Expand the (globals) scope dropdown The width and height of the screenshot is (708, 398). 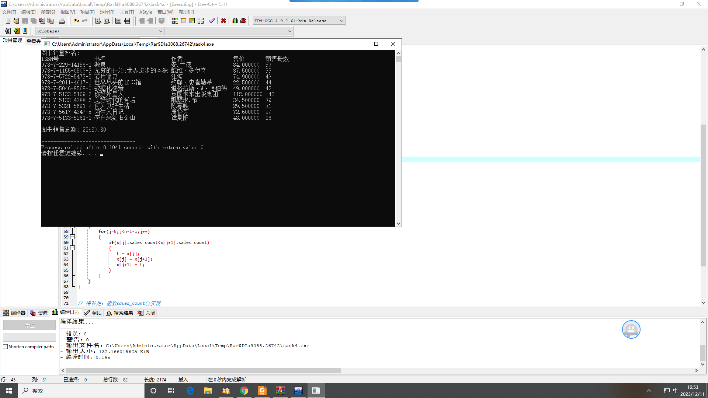click(160, 31)
